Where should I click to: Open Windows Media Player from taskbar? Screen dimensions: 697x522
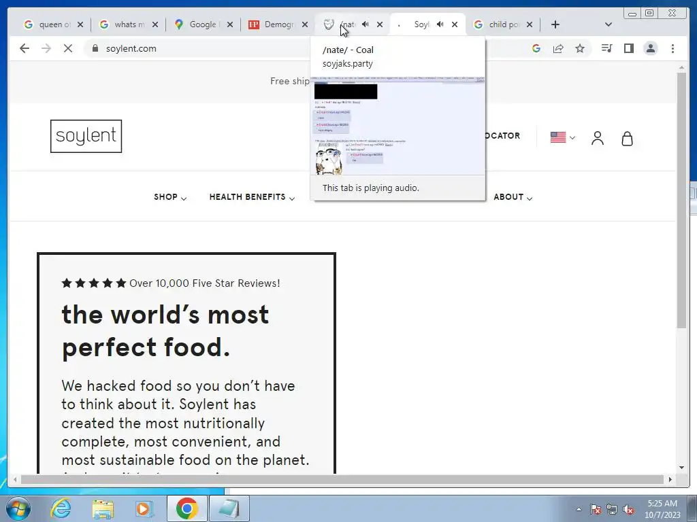144,508
